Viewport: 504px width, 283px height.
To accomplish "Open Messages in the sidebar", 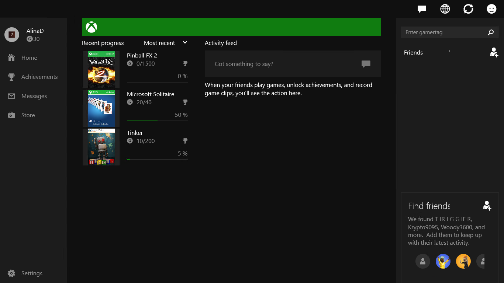I will [33, 96].
